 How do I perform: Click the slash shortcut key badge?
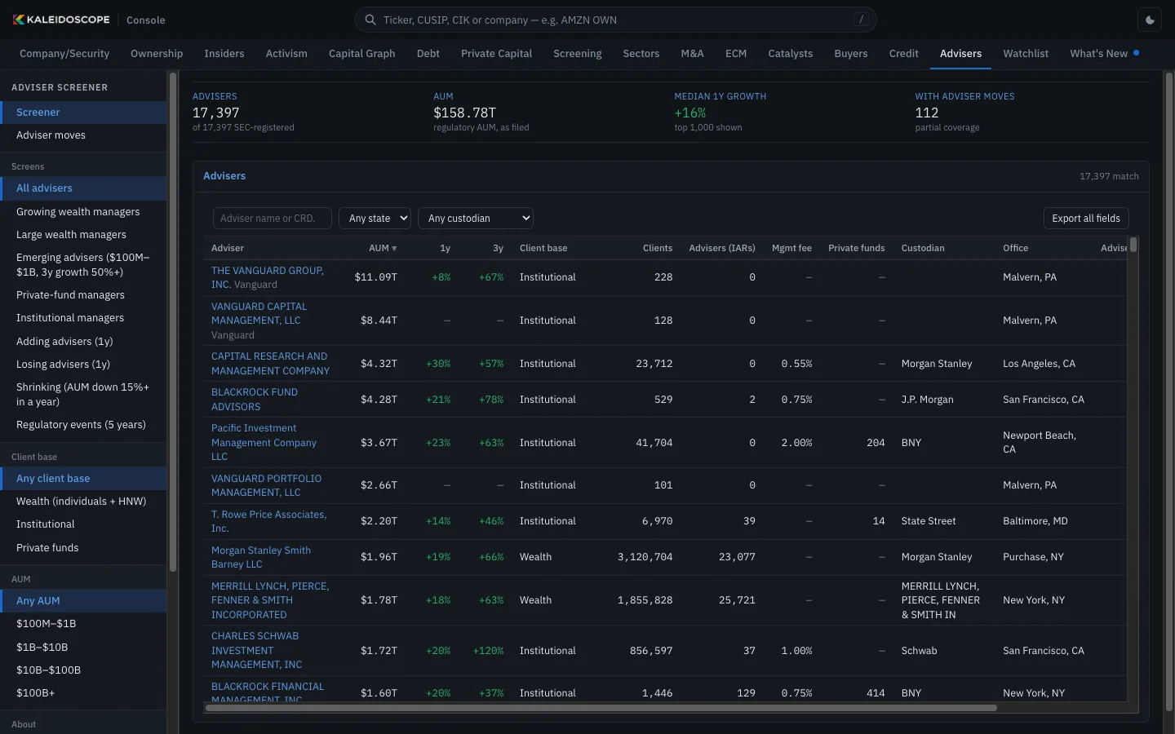coord(861,20)
